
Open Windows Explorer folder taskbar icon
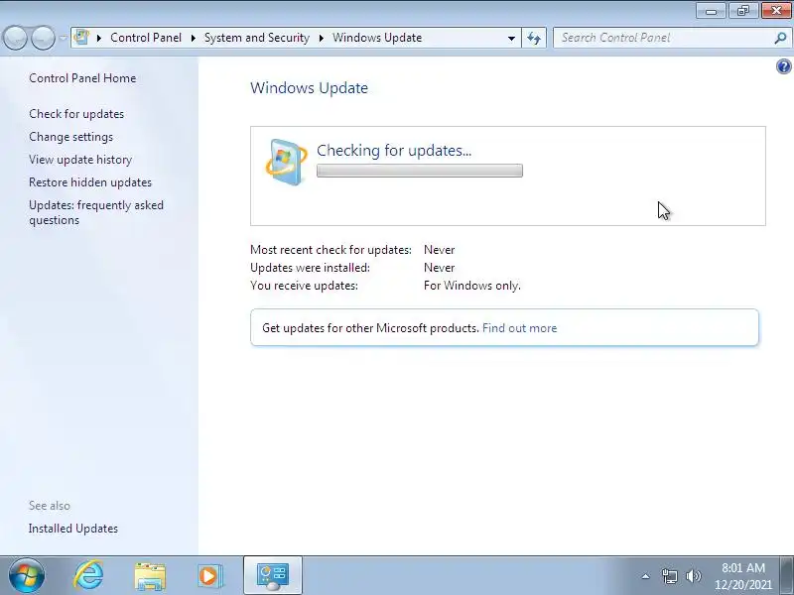[150, 576]
